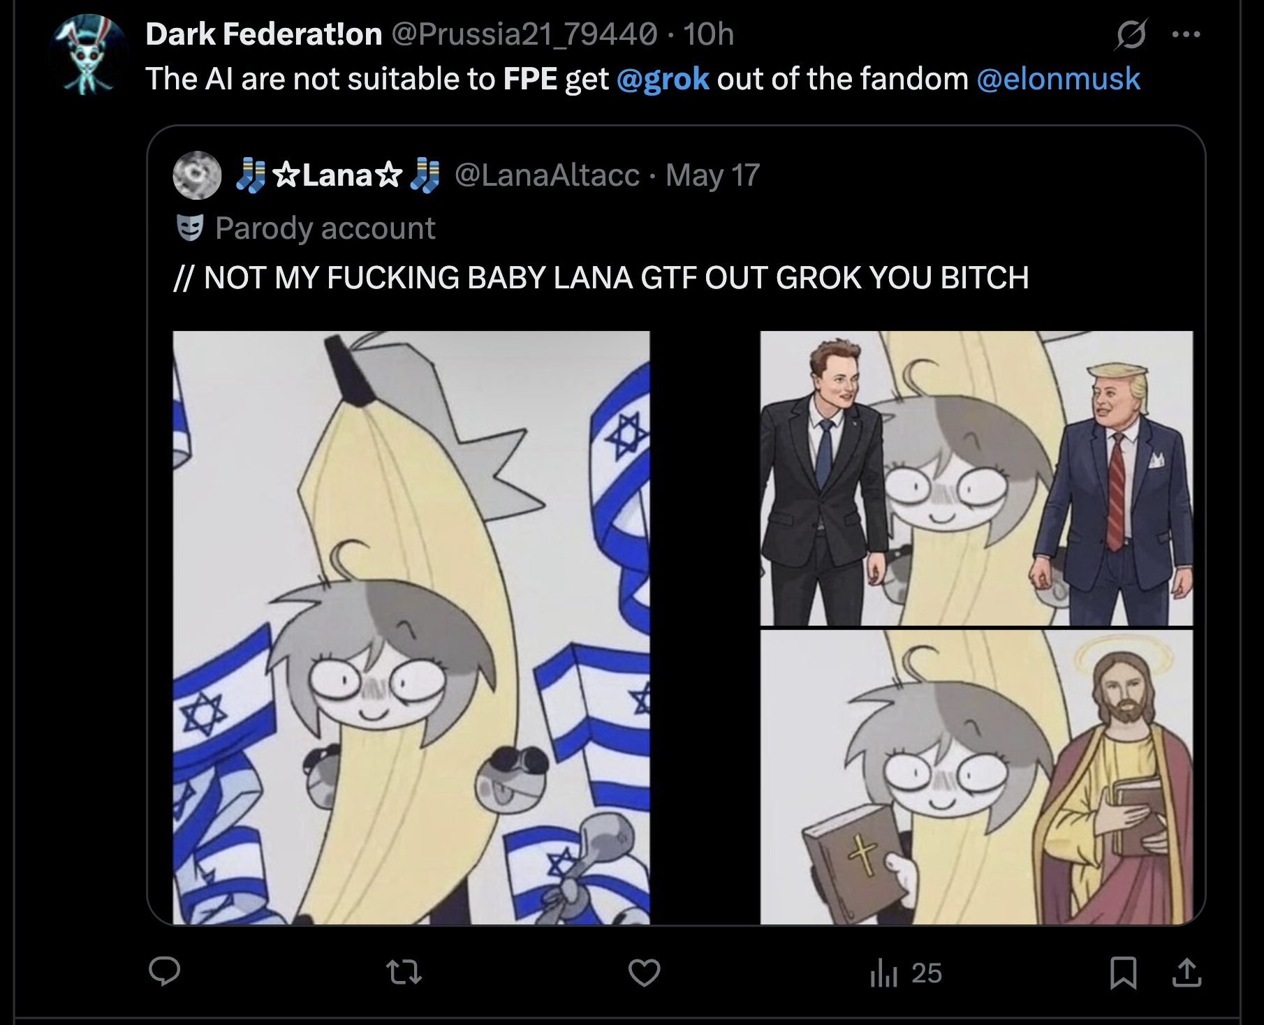Open the bottom-right image with cross book
1264x1025 pixels.
976,777
